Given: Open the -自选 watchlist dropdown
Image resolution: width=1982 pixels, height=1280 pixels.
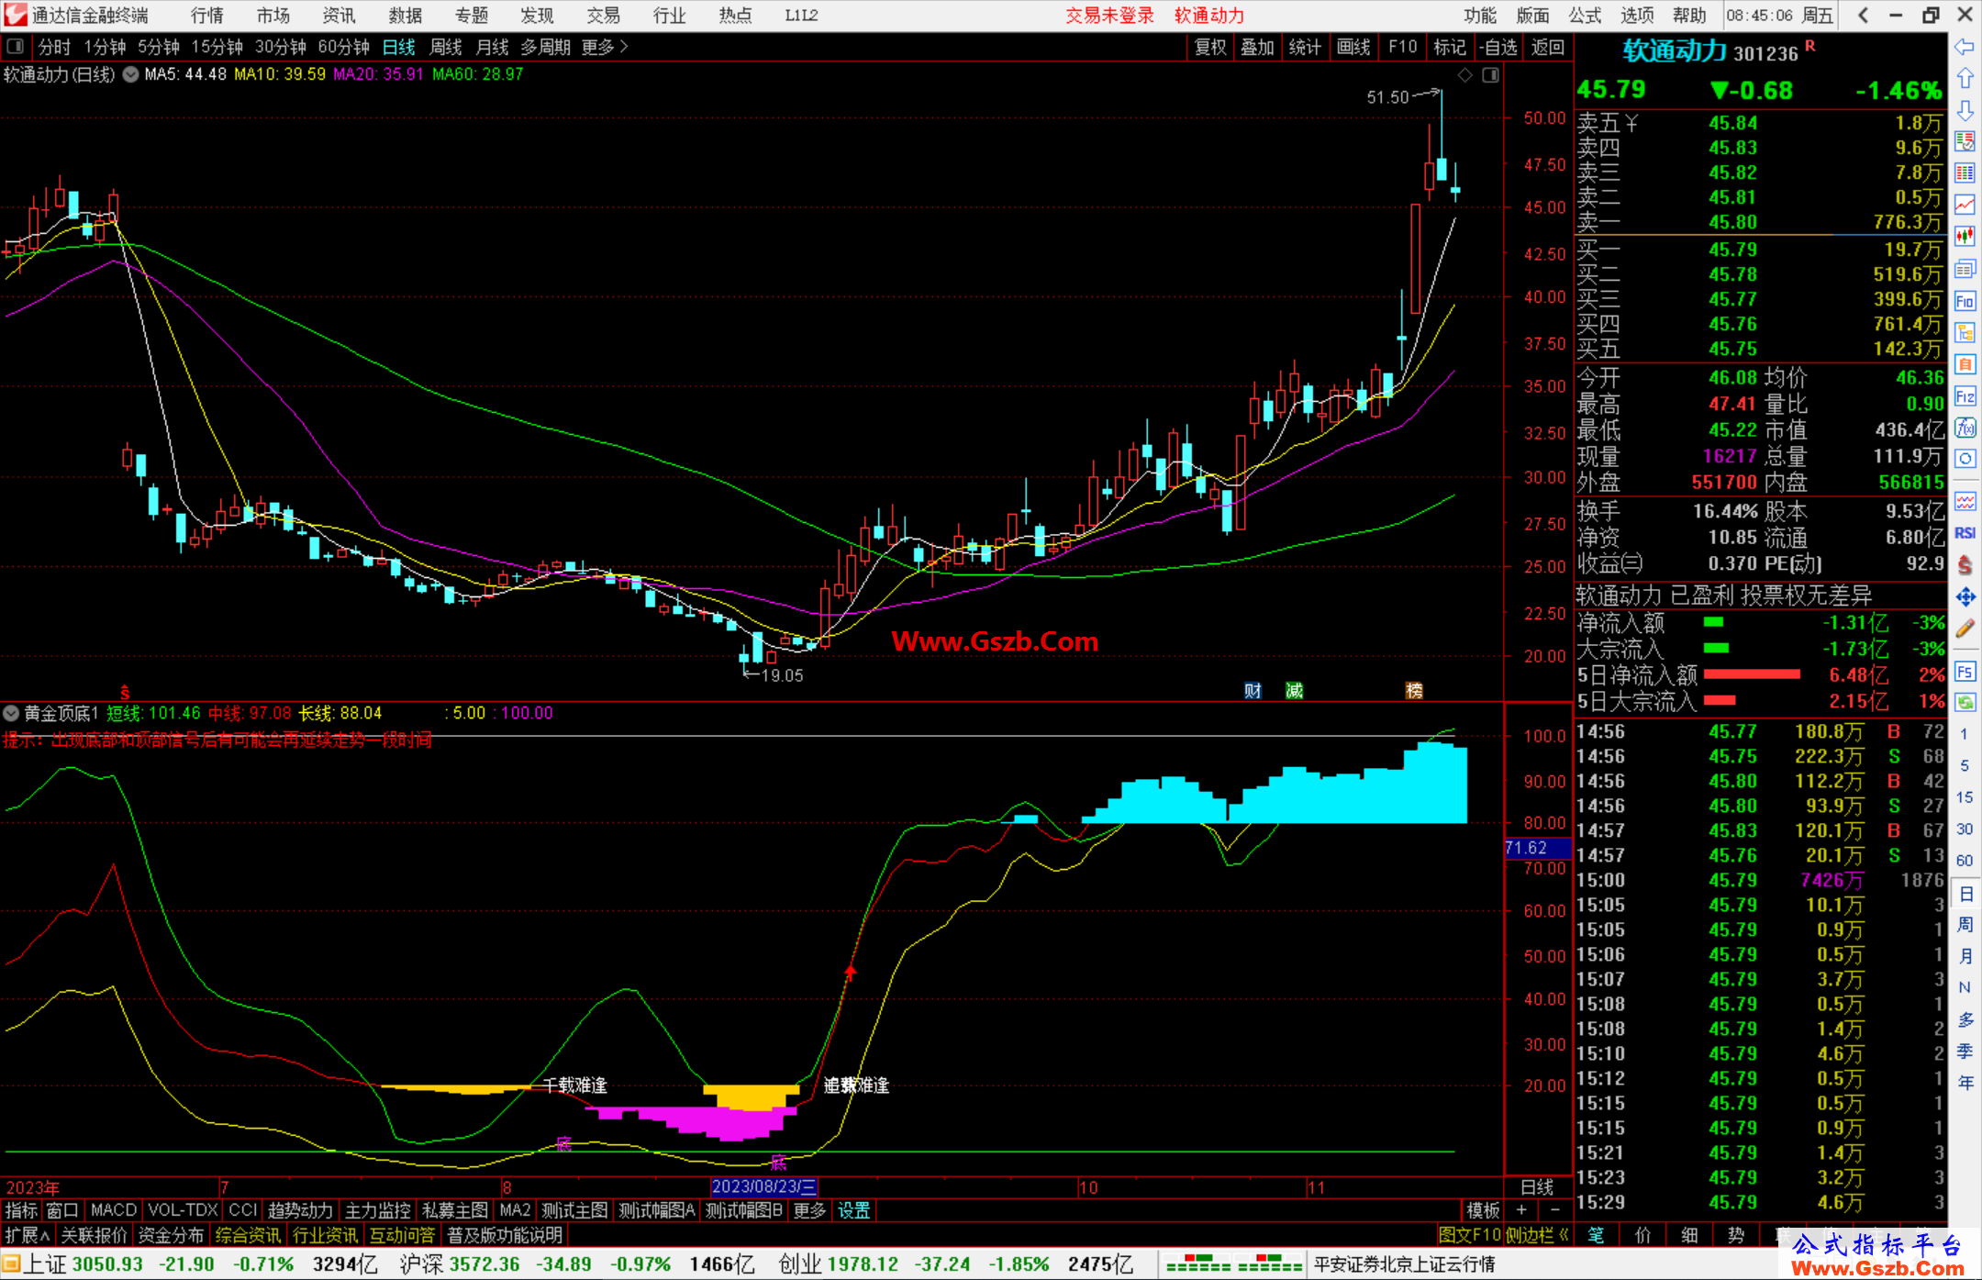Looking at the screenshot, I should (1498, 47).
